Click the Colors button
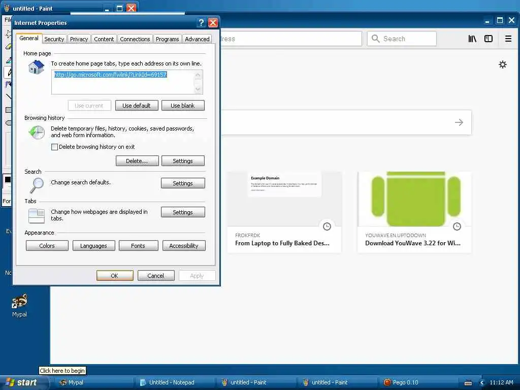Screen dimensions: 520x390 47,246
